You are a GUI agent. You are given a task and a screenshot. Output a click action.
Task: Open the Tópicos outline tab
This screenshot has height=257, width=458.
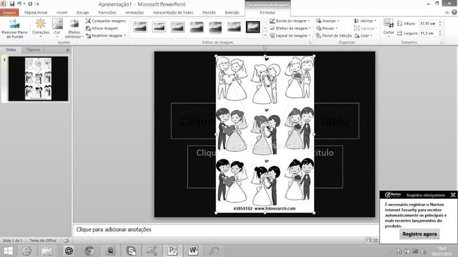pos(33,50)
